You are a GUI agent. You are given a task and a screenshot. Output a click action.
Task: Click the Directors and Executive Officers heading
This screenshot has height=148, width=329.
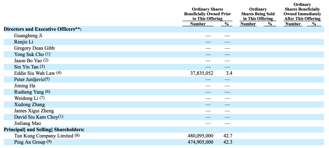pyautogui.click(x=42, y=29)
